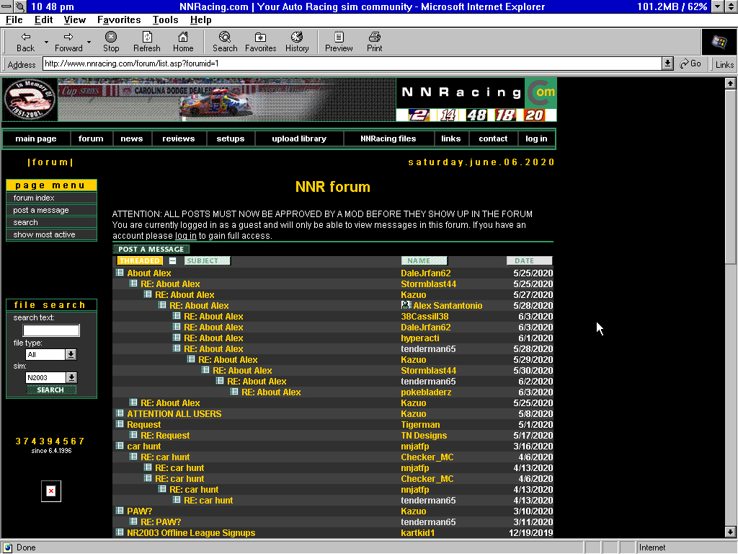Click the log in navigation tab
Screen dimensions: 738x554
(x=536, y=138)
